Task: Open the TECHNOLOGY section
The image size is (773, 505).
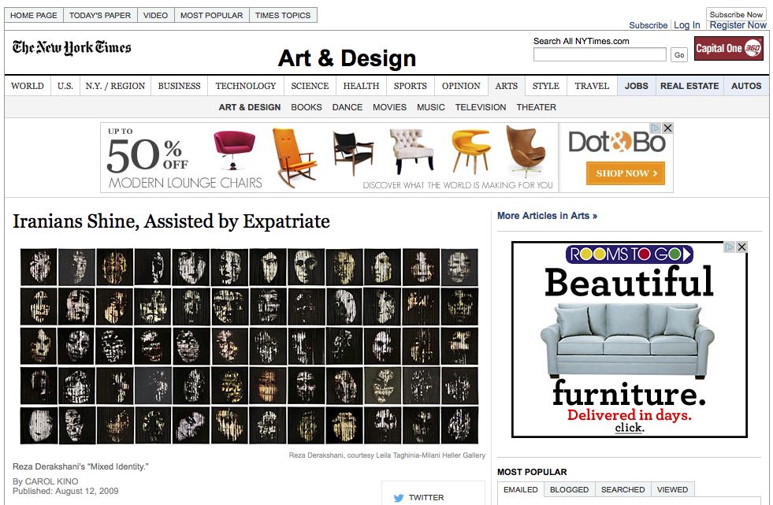Action: tap(246, 86)
